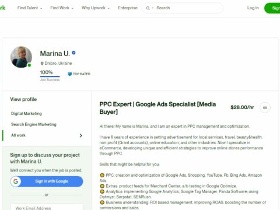Screen dimensions: 280x210
Task: Click the location pin icon near Dnipro
Action: [x=42, y=64]
